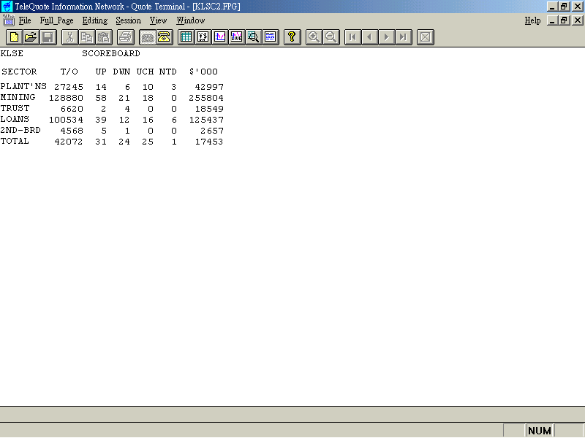Click the Open folder toolbar icon
The image size is (585, 438).
tap(31, 37)
